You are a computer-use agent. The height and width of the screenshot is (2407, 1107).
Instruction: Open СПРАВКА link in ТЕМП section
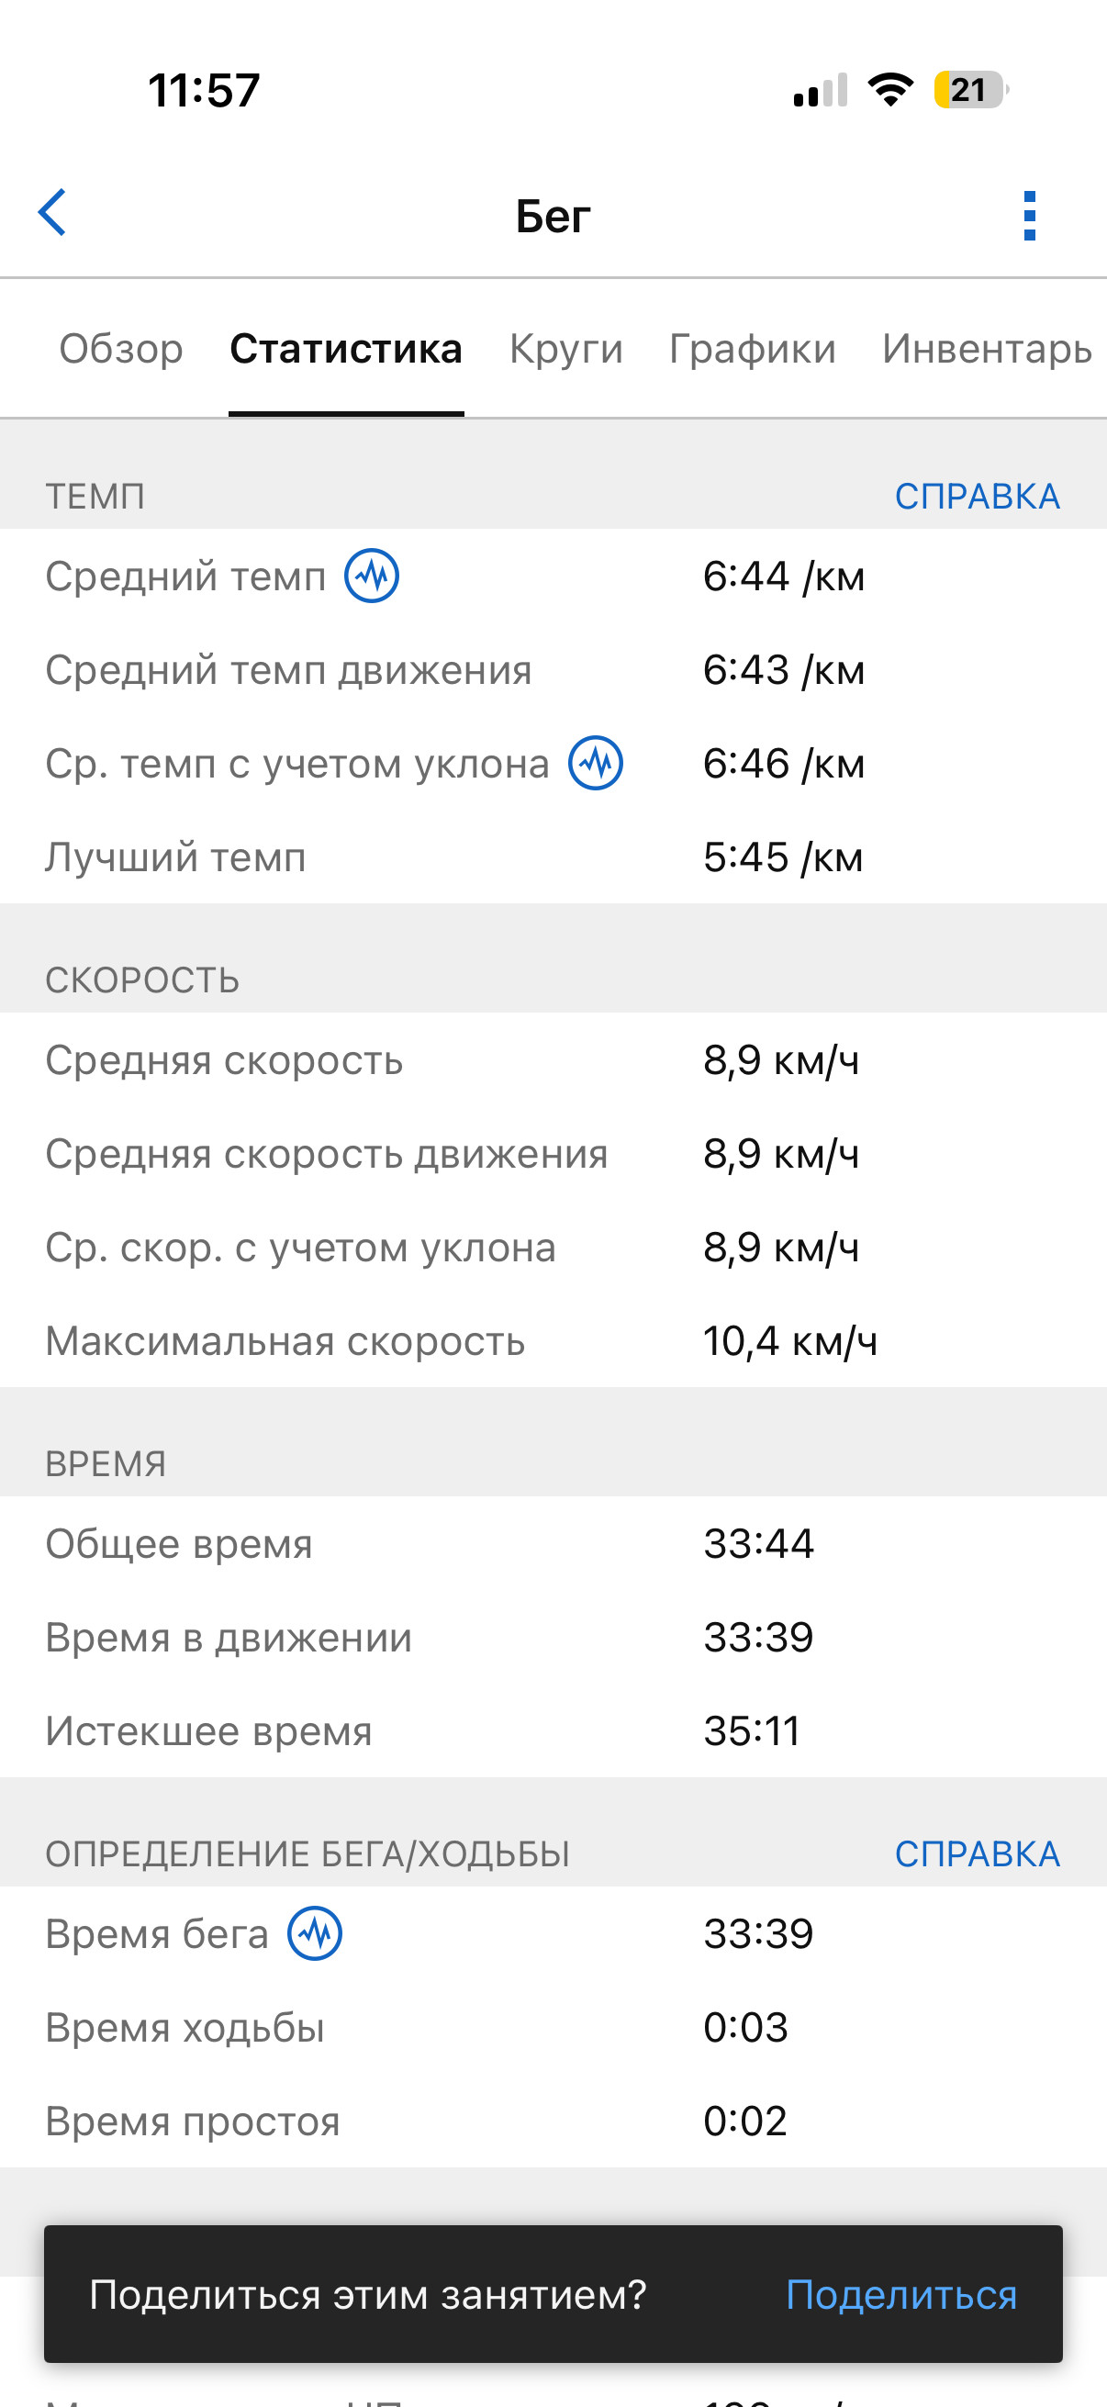tap(978, 496)
